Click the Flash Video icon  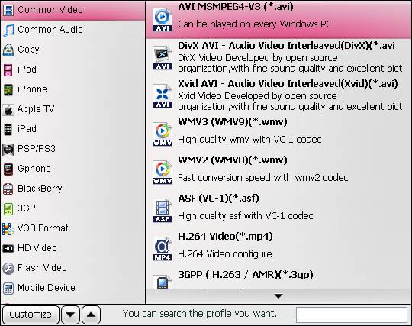pyautogui.click(x=8, y=269)
